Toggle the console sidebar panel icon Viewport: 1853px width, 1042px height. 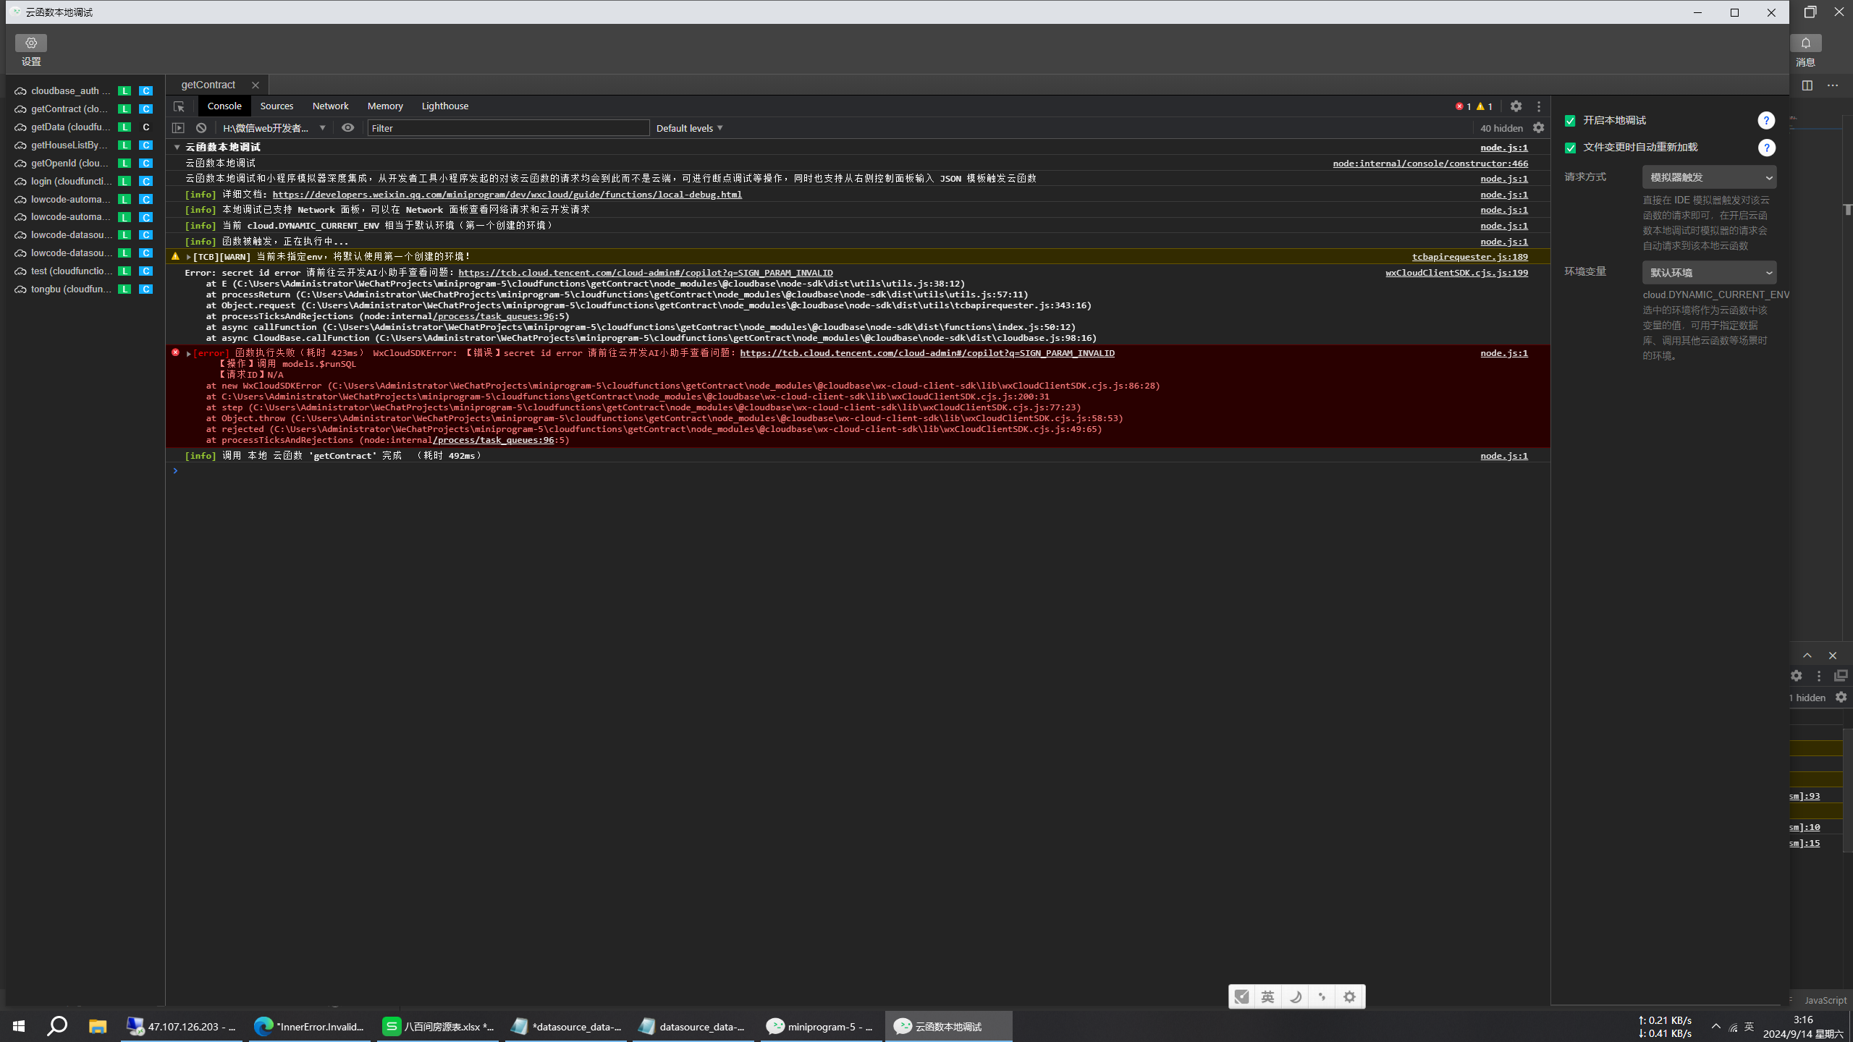point(178,128)
